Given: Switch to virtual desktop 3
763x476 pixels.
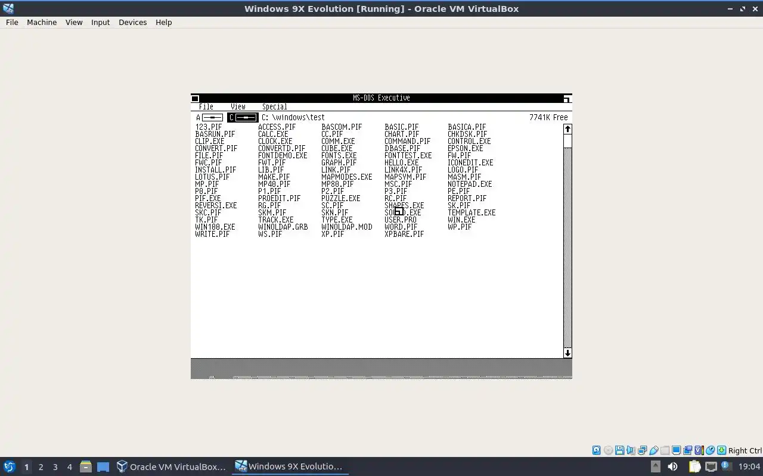Looking at the screenshot, I should [55, 466].
